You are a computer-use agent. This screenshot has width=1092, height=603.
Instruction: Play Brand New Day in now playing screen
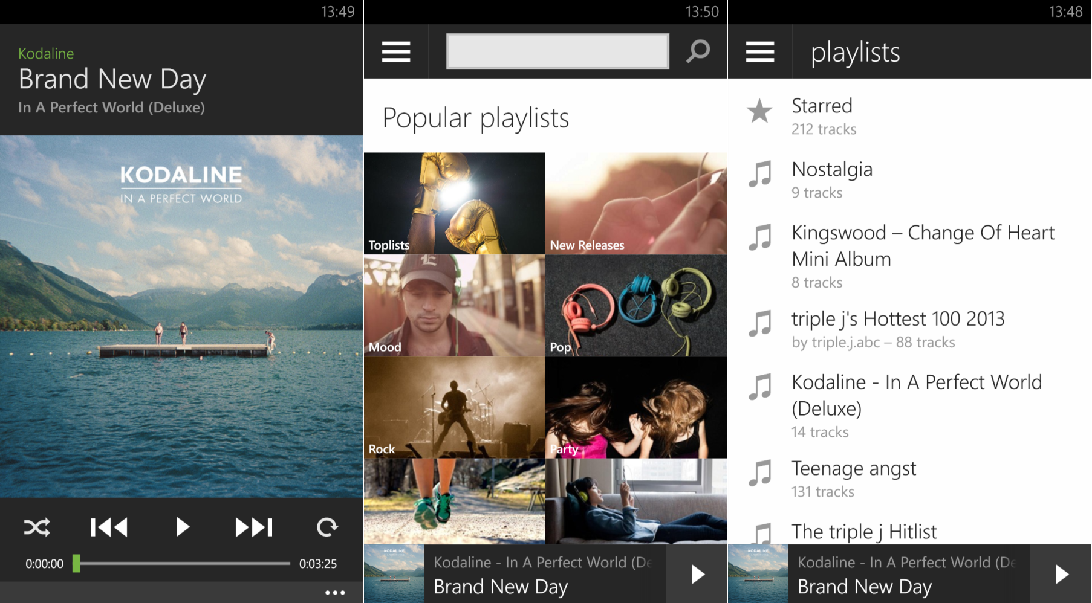click(182, 527)
